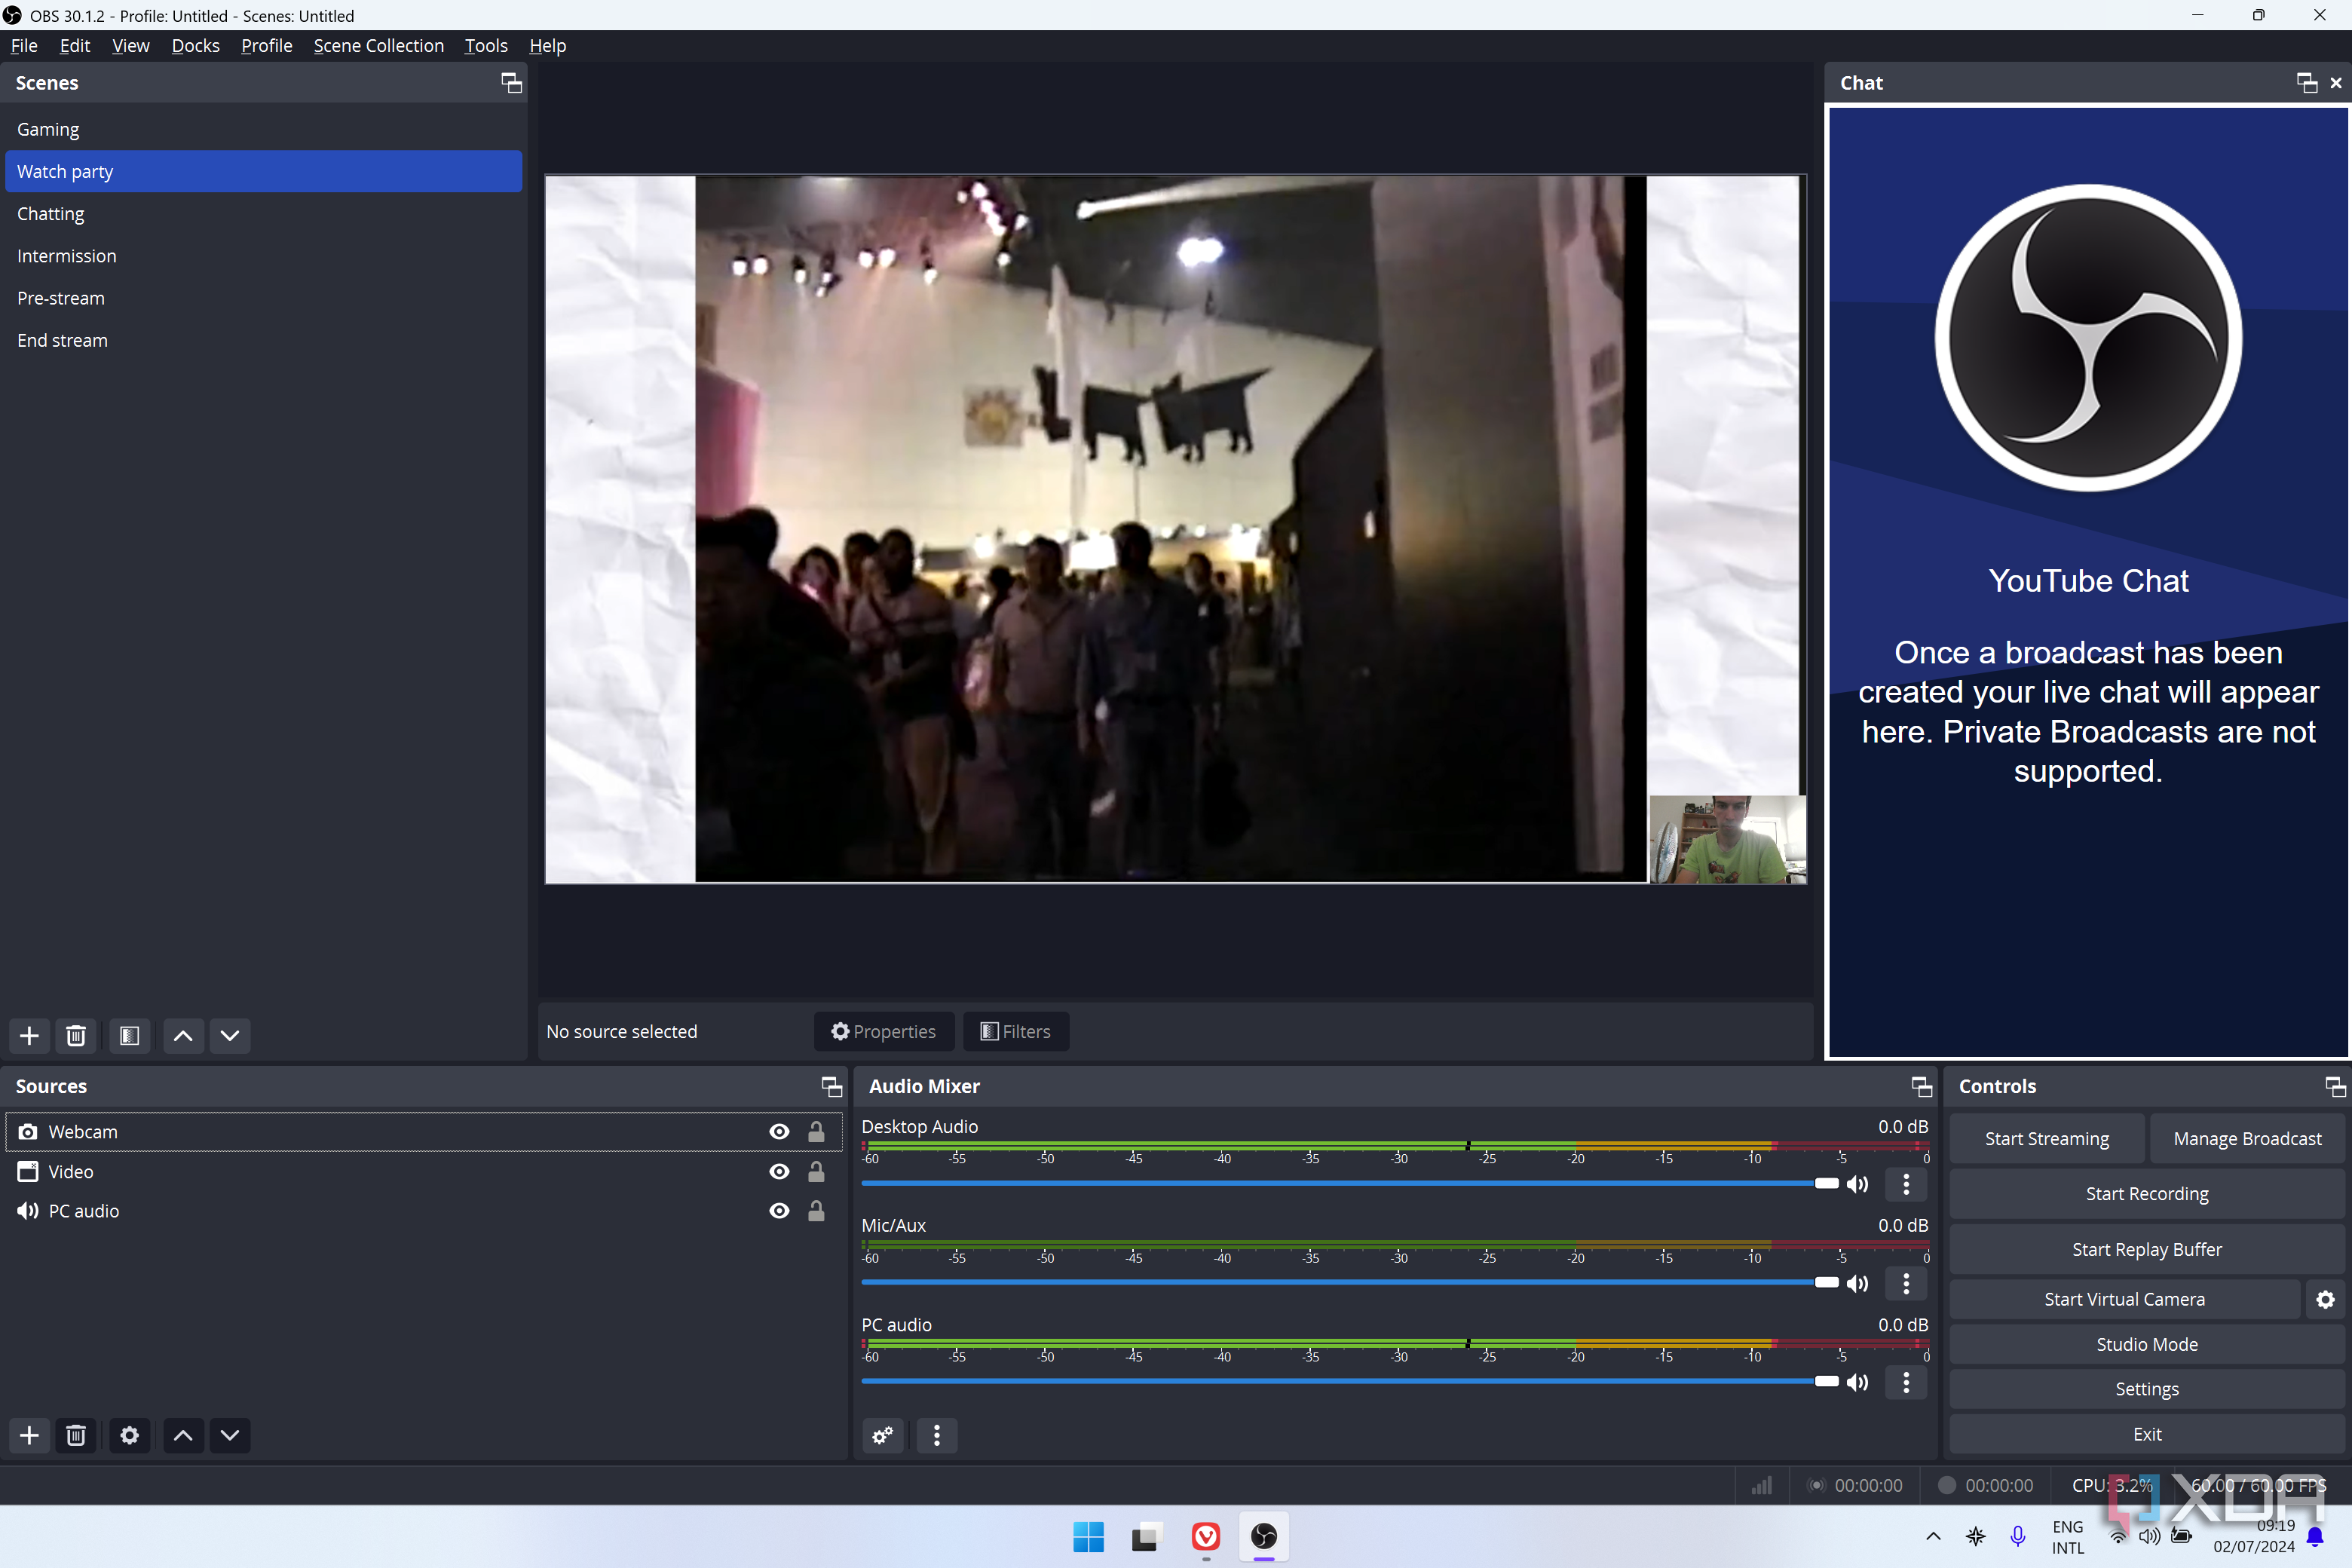Lock the Webcam source
The width and height of the screenshot is (2352, 1568).
[816, 1131]
